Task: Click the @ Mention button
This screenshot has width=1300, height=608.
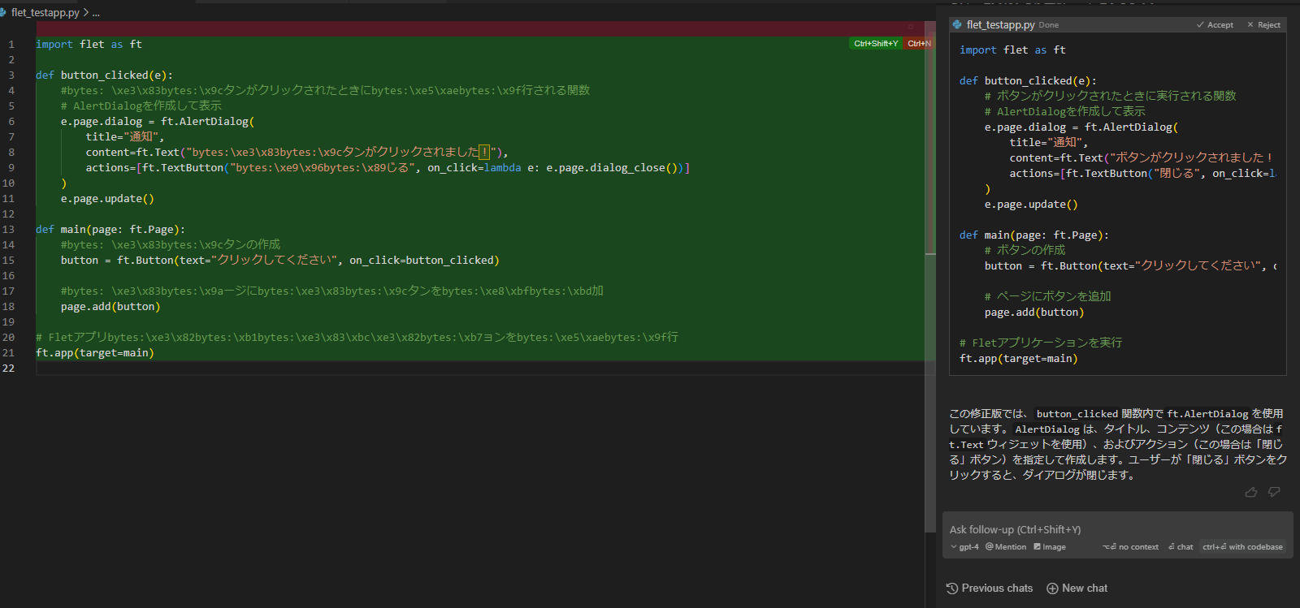Action: click(1006, 547)
